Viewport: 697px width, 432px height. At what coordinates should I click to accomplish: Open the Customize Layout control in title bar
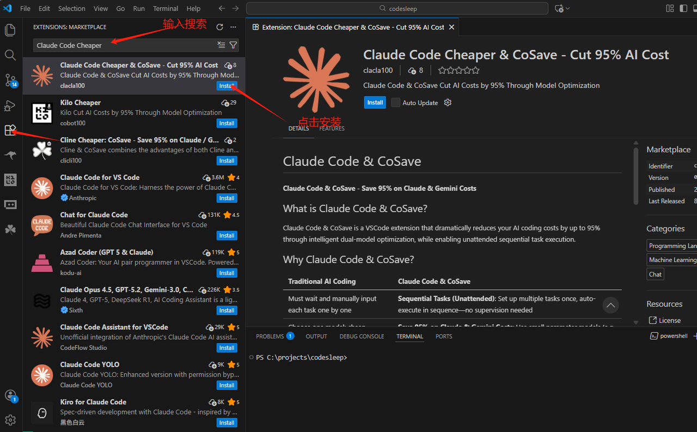click(670, 8)
